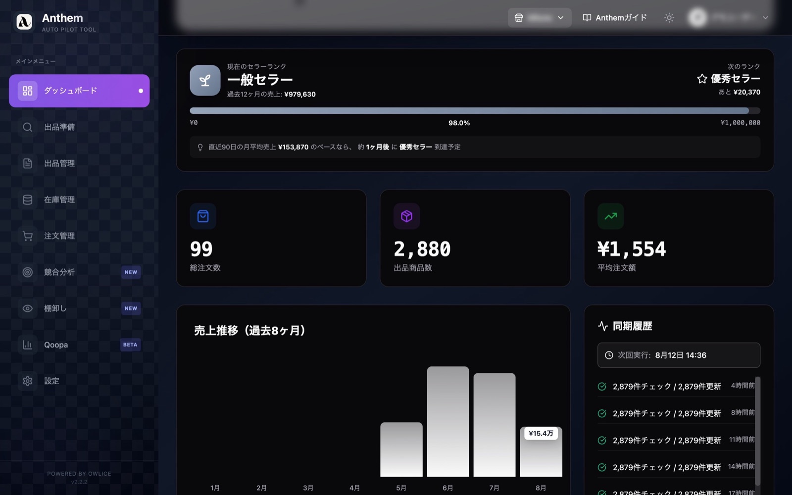The width and height of the screenshot is (792, 495).
Task: Click the clock icon in 次回実行 box
Action: point(609,355)
